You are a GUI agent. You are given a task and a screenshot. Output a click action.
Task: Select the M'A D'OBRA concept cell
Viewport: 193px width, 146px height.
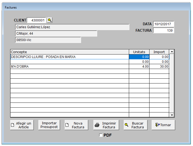coord(70,67)
